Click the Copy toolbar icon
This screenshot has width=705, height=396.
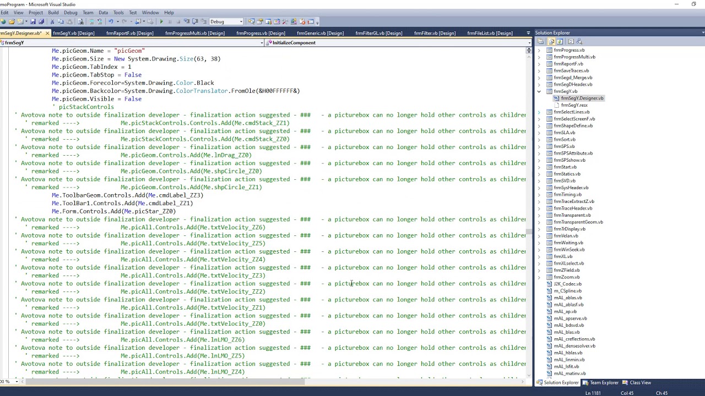tap(61, 21)
